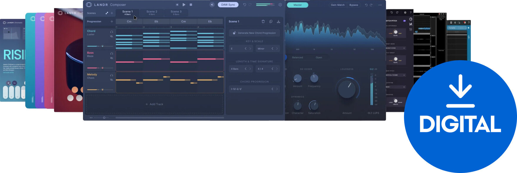Click the Add Track button

tap(154, 104)
